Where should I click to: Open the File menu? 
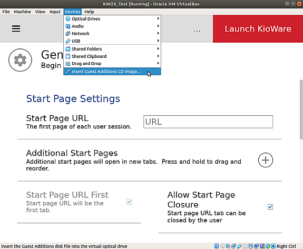point(6,12)
